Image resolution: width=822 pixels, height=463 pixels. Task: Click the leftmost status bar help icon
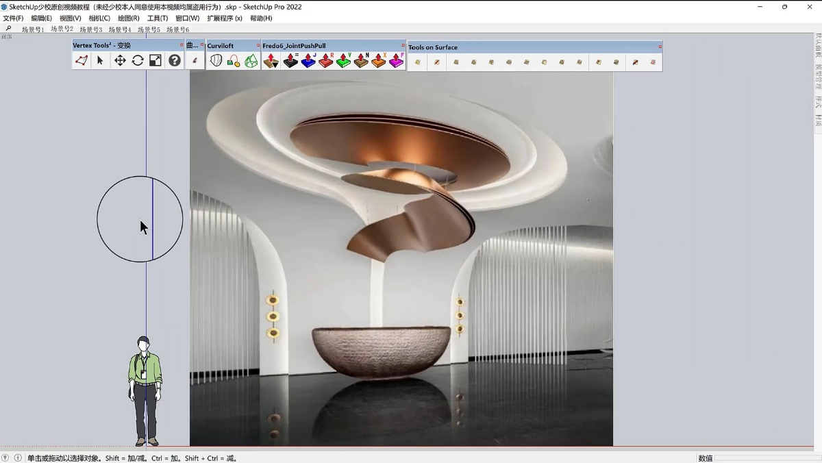click(6, 458)
